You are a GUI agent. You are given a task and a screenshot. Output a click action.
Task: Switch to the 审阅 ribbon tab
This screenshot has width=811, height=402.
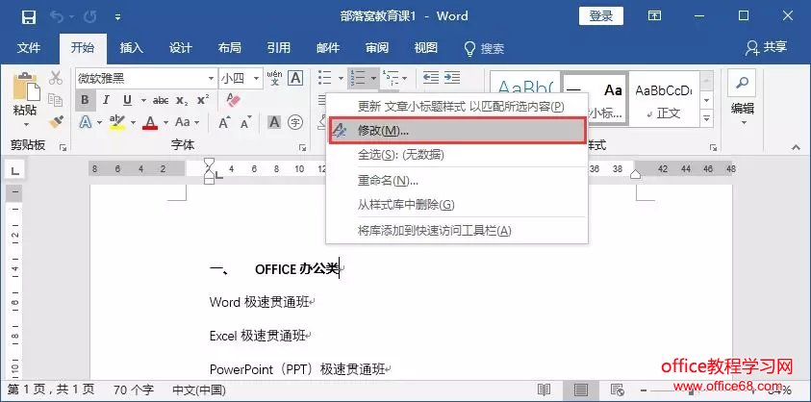click(377, 48)
